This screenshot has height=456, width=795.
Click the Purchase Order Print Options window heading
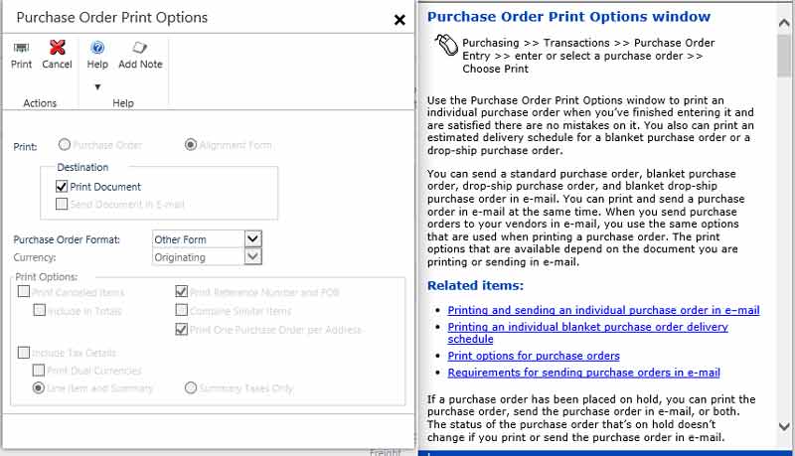pyautogui.click(x=568, y=17)
